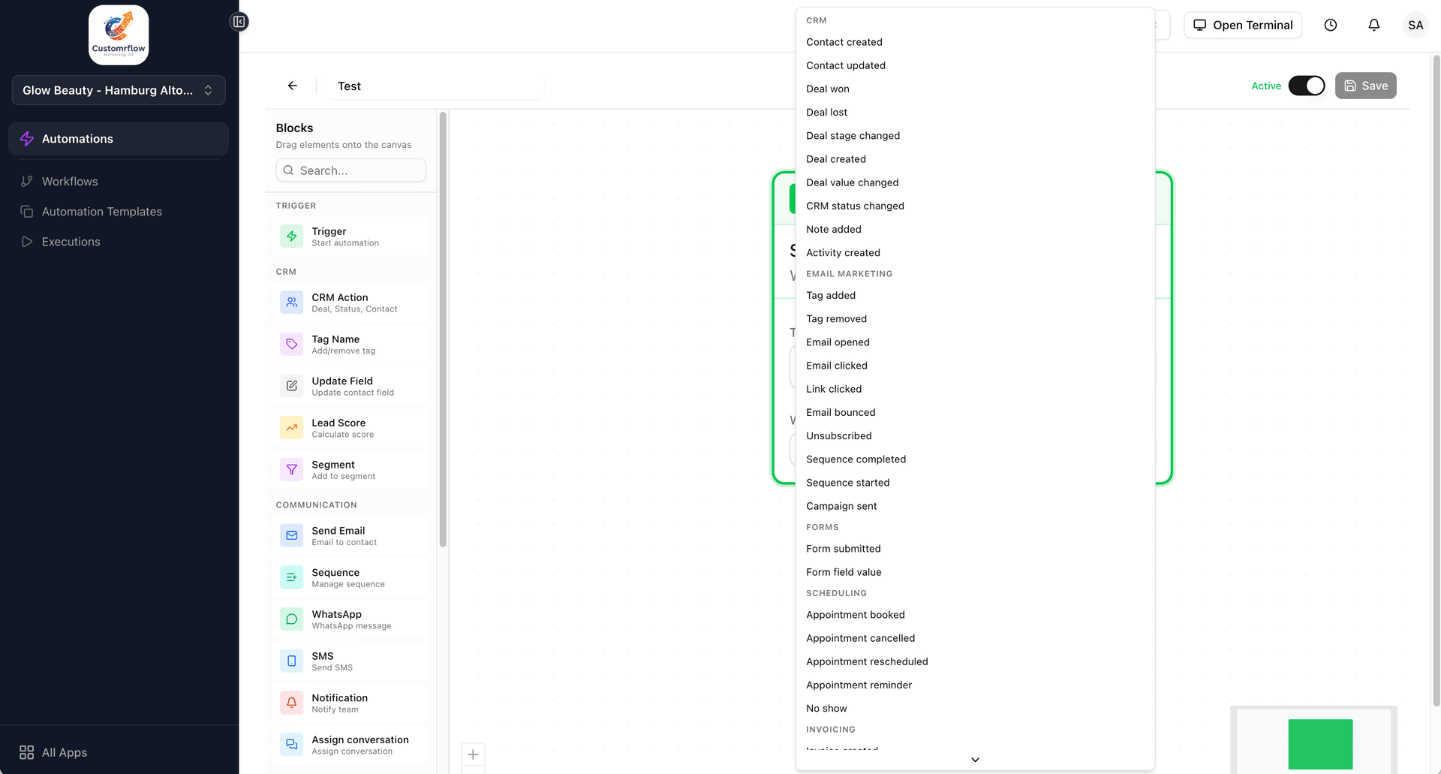
Task: Click the chevron below the trigger list
Action: 975,760
